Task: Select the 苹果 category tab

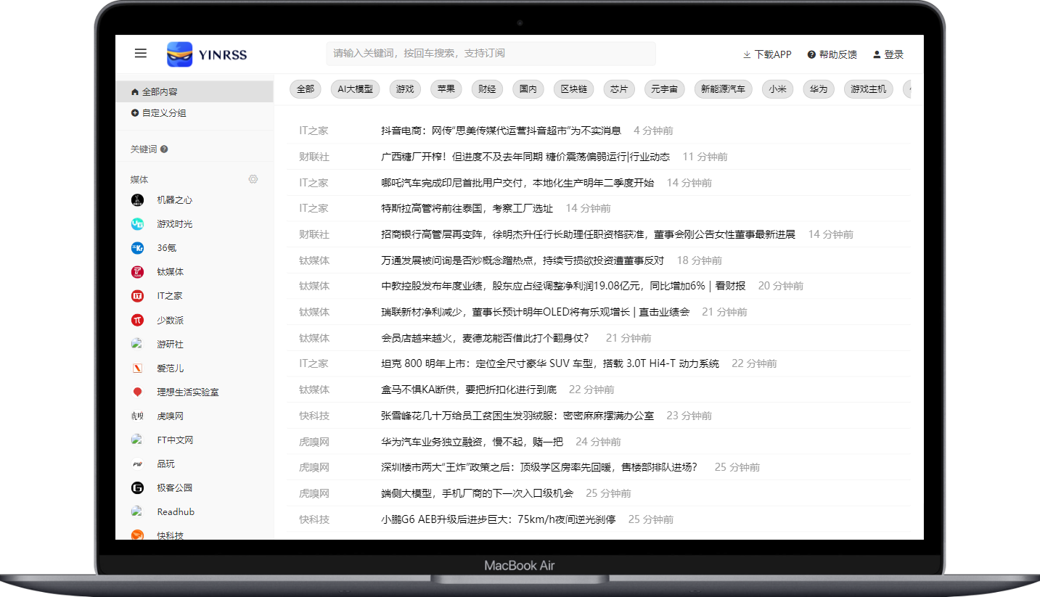Action: [x=446, y=89]
